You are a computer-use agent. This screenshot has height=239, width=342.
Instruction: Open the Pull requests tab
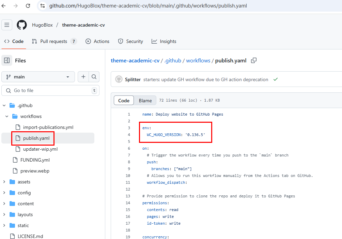(54, 41)
